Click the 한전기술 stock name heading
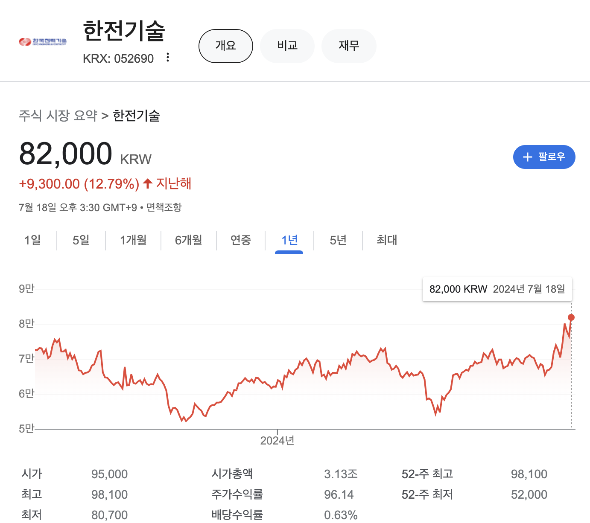590x523 pixels. click(x=124, y=31)
